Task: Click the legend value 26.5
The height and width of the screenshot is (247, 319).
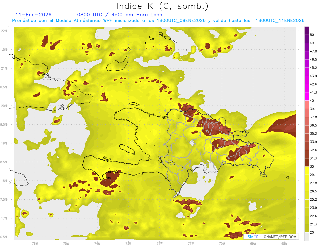Action: coord(313,191)
